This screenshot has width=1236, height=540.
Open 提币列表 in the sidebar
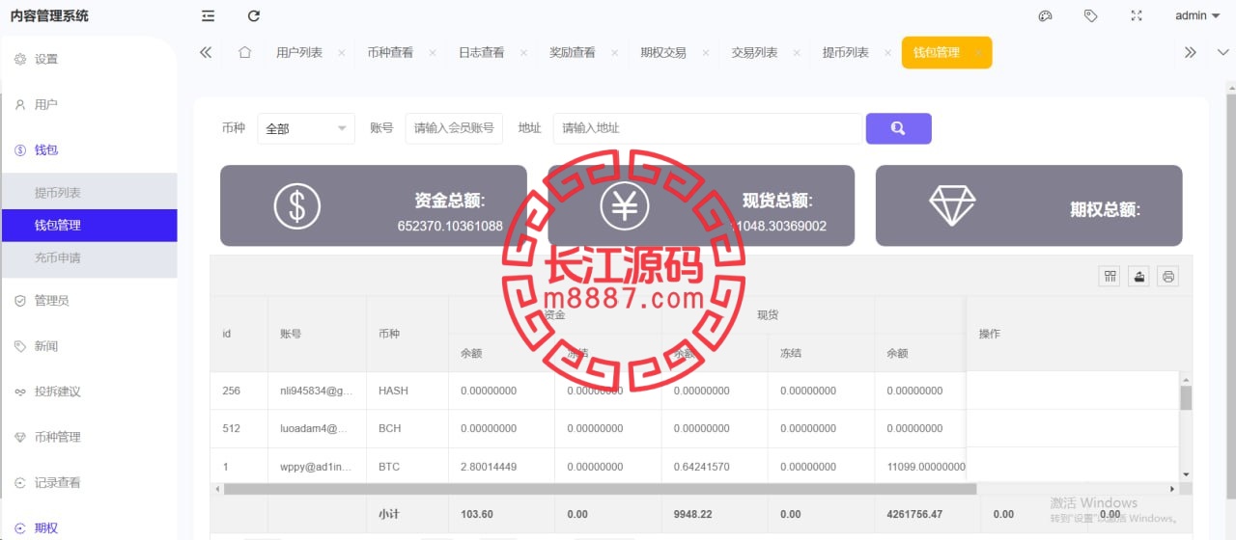[89, 193]
